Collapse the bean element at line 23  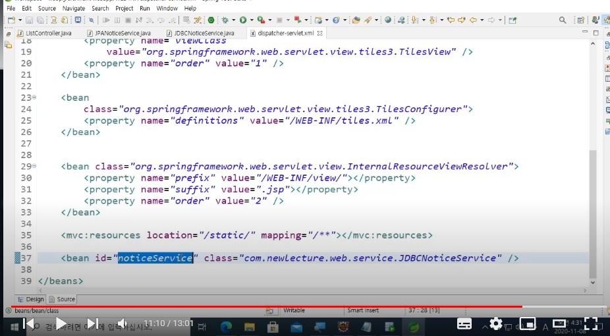point(34,98)
